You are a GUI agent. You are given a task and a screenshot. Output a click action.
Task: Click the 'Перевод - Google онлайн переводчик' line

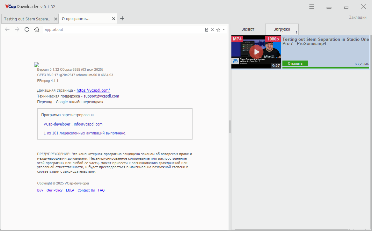pyautogui.click(x=70, y=102)
